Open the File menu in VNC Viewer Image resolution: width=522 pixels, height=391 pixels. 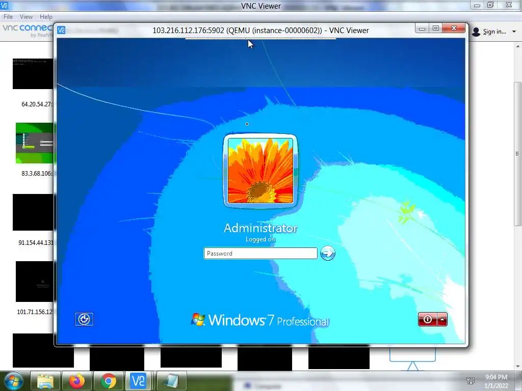[8, 17]
